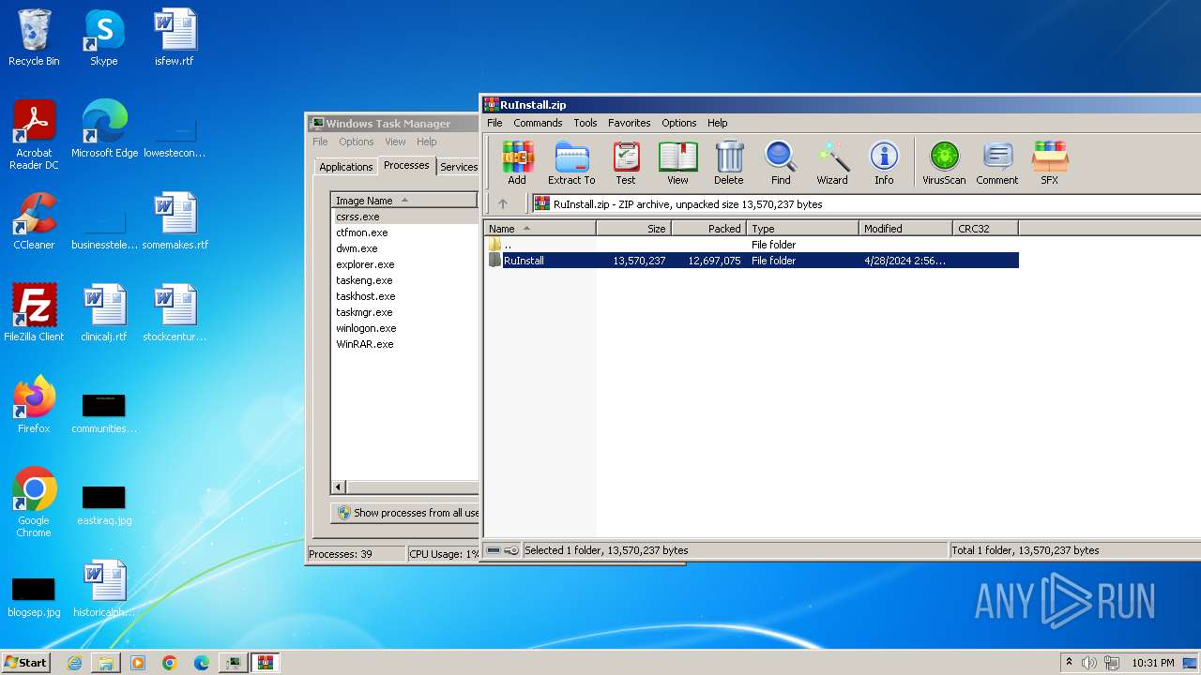Select somemakes.rtf desktop file
Image resolution: width=1201 pixels, height=675 pixels.
(175, 221)
